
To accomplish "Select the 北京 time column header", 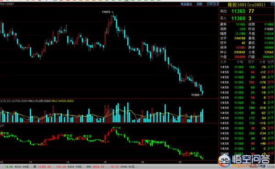I will [224, 62].
